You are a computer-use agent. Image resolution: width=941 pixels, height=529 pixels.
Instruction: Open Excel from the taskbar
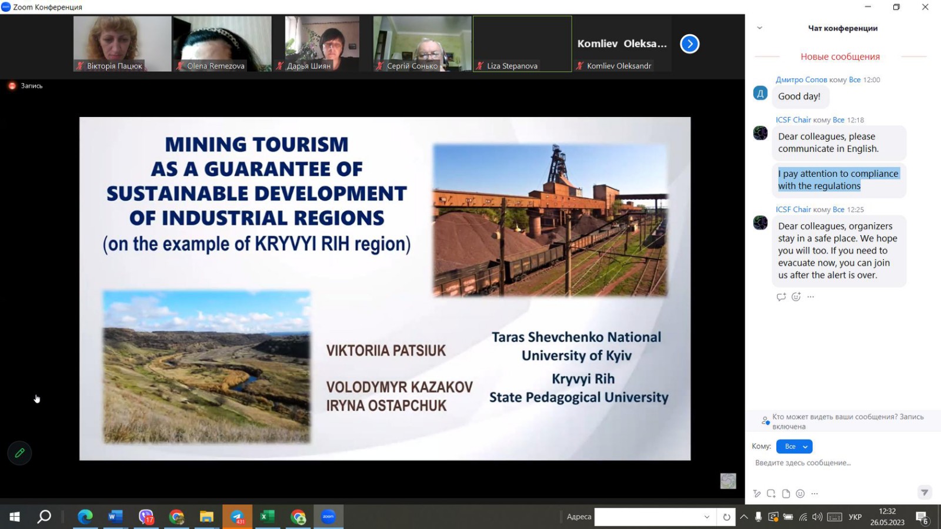(x=268, y=517)
